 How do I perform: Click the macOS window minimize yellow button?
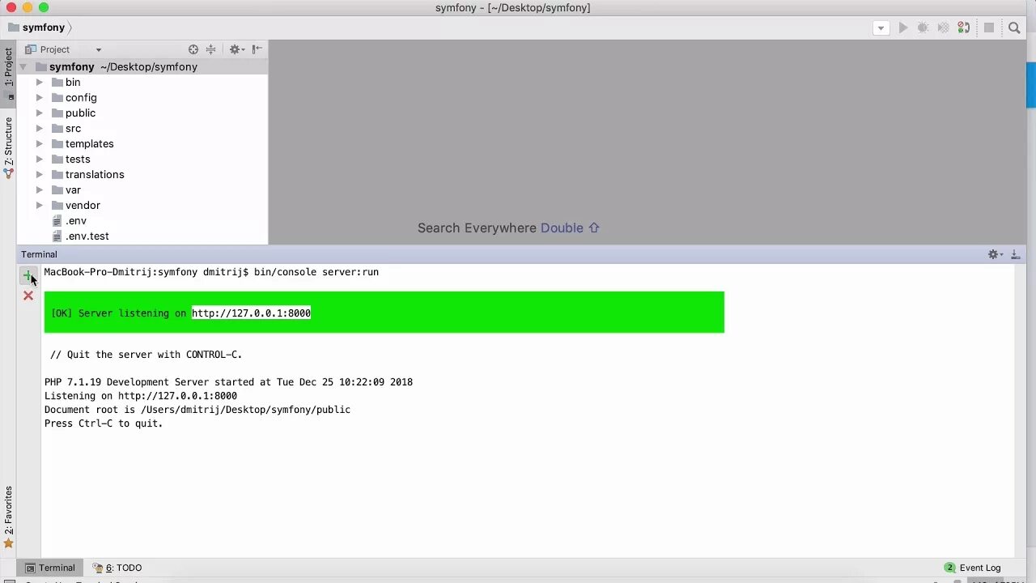click(x=28, y=7)
